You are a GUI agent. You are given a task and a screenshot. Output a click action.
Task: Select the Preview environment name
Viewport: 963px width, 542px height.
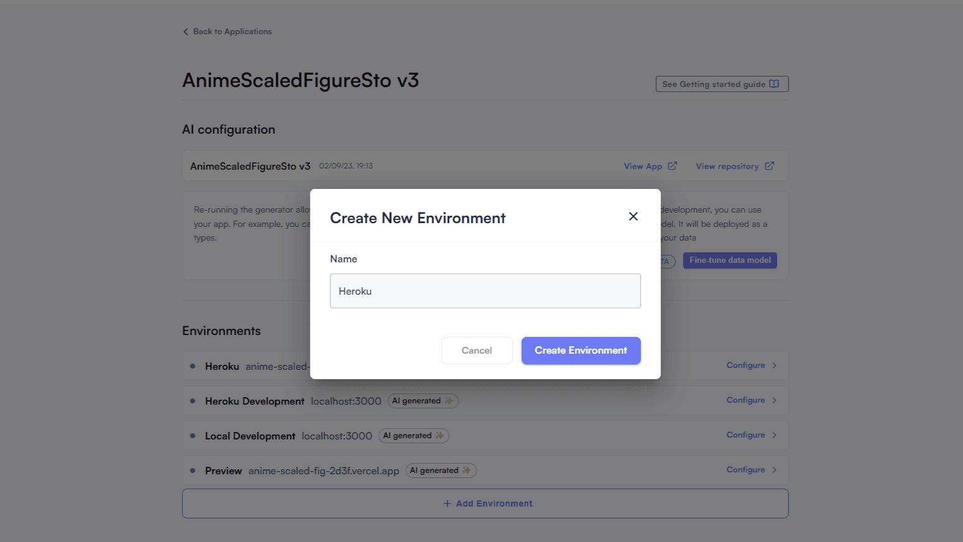tap(223, 471)
